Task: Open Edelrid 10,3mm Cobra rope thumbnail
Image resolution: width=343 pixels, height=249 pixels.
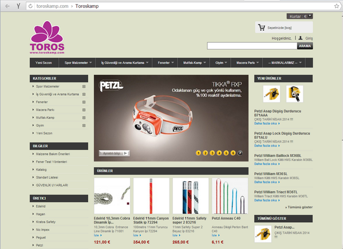Action: tap(112, 196)
